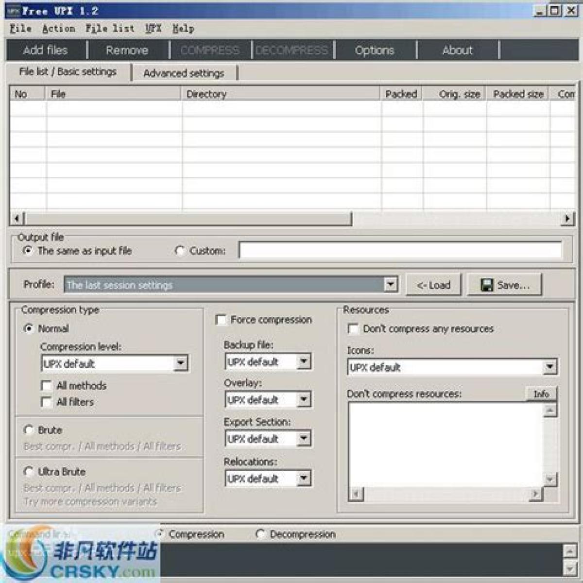Expand the Icons dropdown in Resources
Viewport: 583px width, 583px height.
point(549,367)
